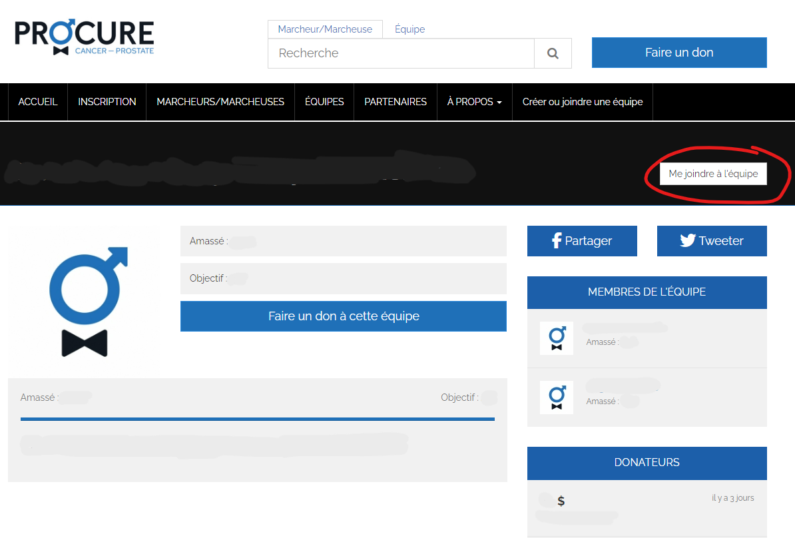Click the PROCURE logo in the header
Screen dimensions: 795x538
(85, 37)
